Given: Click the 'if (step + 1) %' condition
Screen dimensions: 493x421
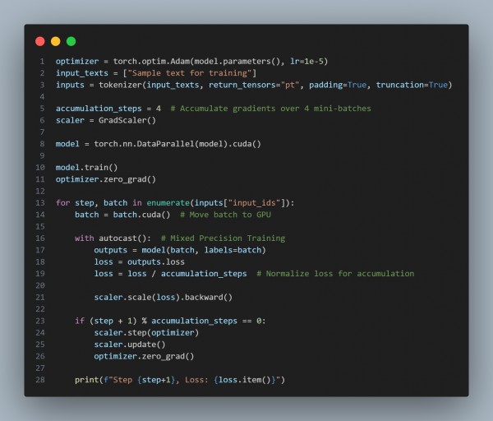Looking at the screenshot, I should [111, 321].
